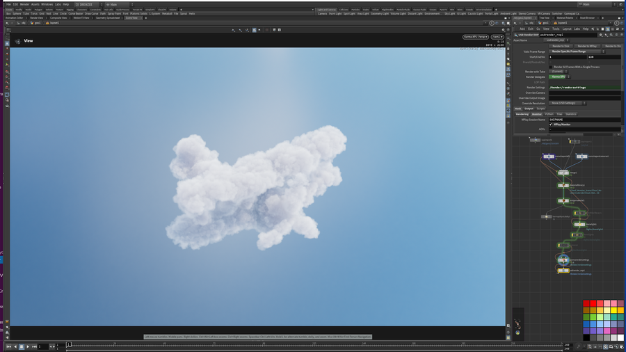Click the Camera shelf tool
626x352 pixels.
pos(322,14)
